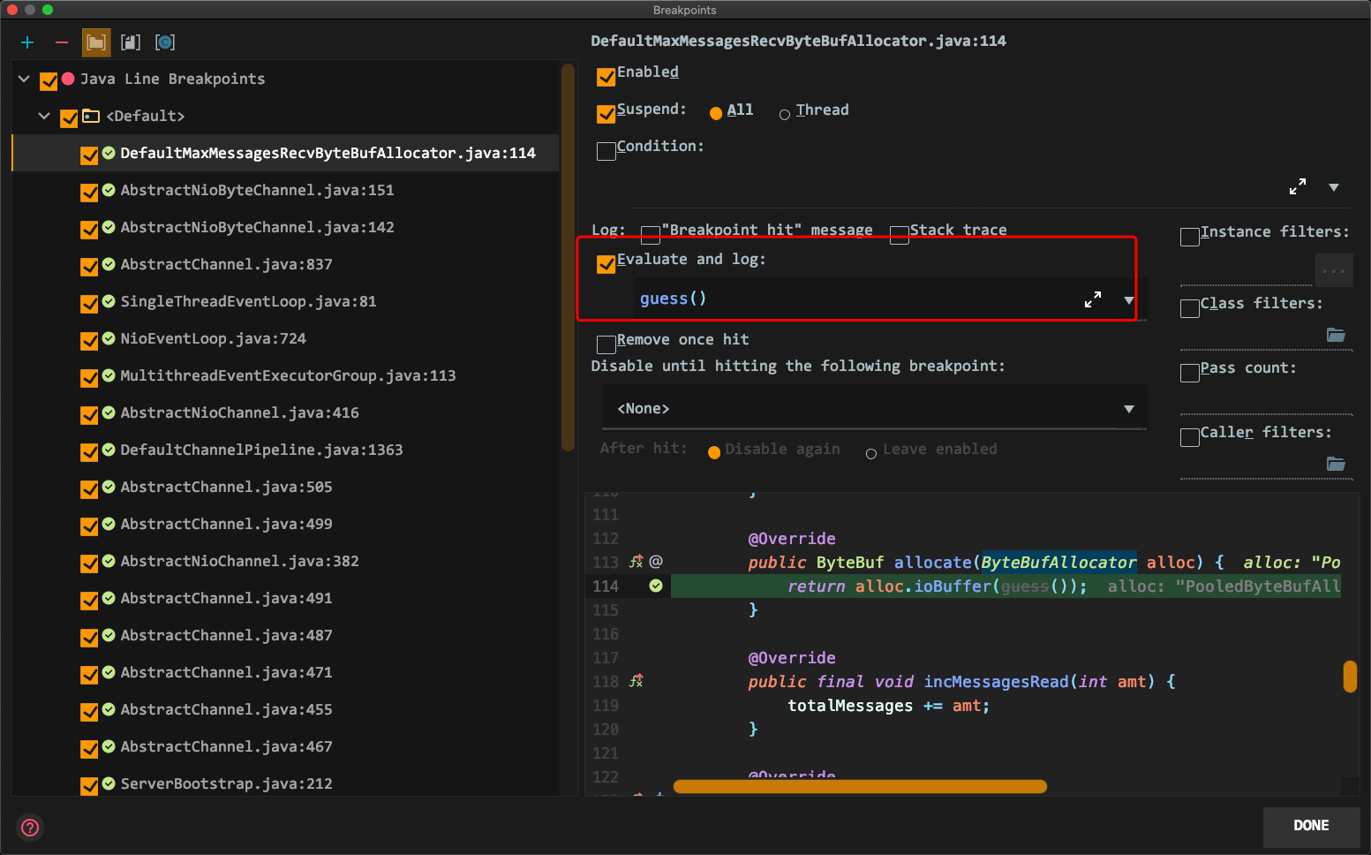Select AbstractNioChannel.java:382 breakpoint
Image resolution: width=1371 pixels, height=855 pixels.
[239, 561]
